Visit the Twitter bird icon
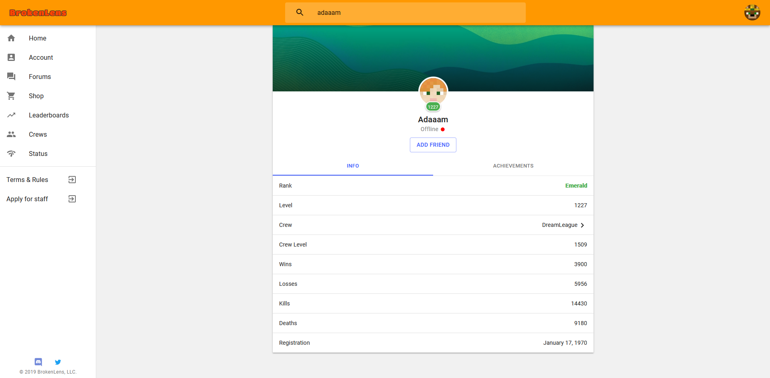770x378 pixels. (x=58, y=362)
